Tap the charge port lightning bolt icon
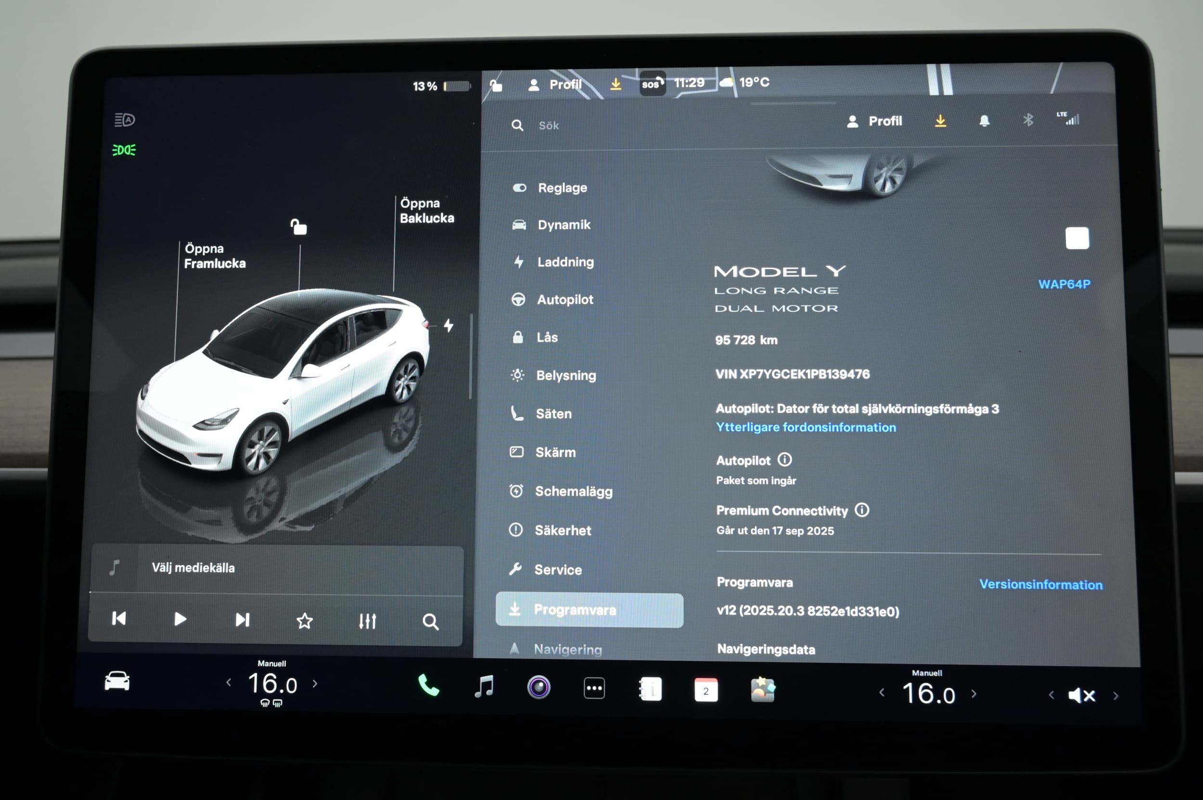The height and width of the screenshot is (800, 1203). tap(448, 325)
